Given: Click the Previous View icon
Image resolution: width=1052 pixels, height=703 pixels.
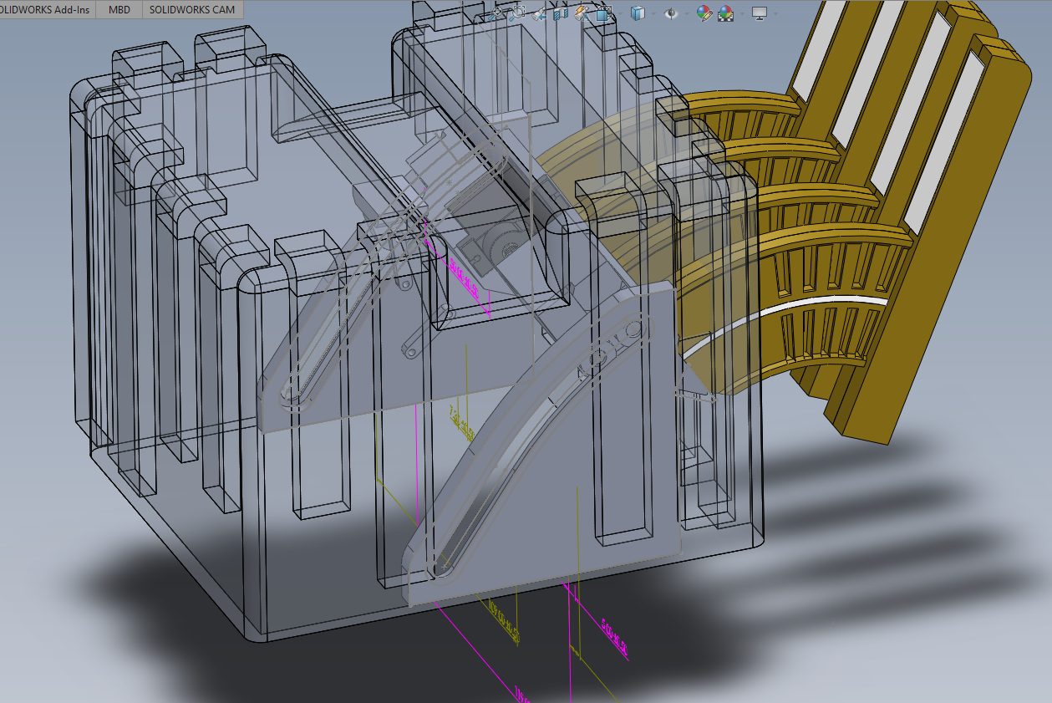Looking at the screenshot, I should tap(539, 13).
